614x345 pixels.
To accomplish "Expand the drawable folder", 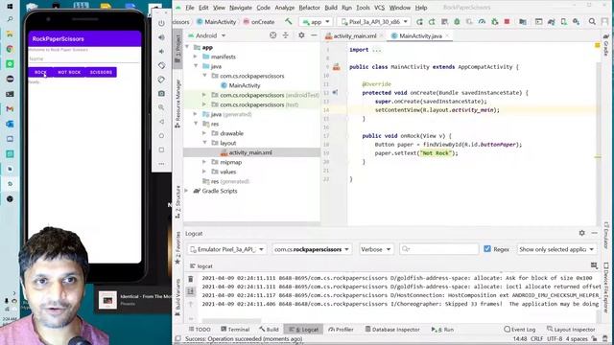I will [x=204, y=133].
